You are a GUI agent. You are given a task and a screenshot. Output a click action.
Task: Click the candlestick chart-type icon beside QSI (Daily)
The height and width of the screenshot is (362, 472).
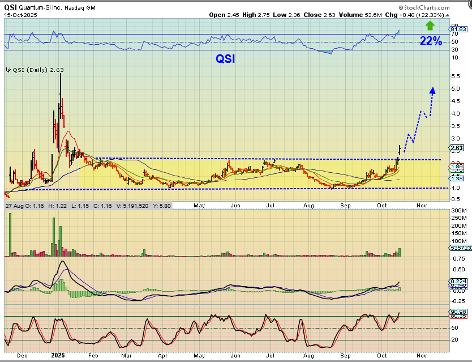(8, 70)
